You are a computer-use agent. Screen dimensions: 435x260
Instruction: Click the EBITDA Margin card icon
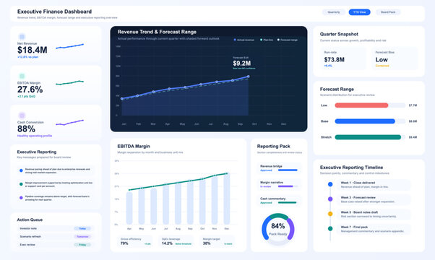coord(22,76)
